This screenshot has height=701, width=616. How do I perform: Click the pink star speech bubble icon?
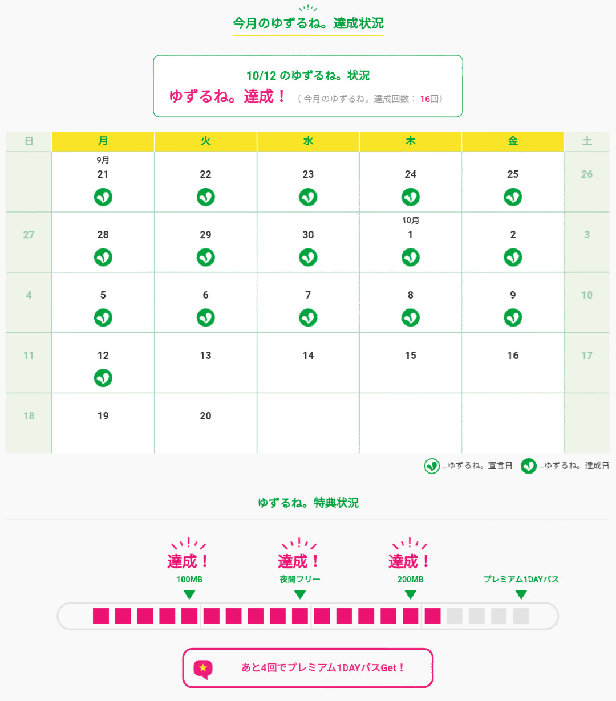point(203,669)
